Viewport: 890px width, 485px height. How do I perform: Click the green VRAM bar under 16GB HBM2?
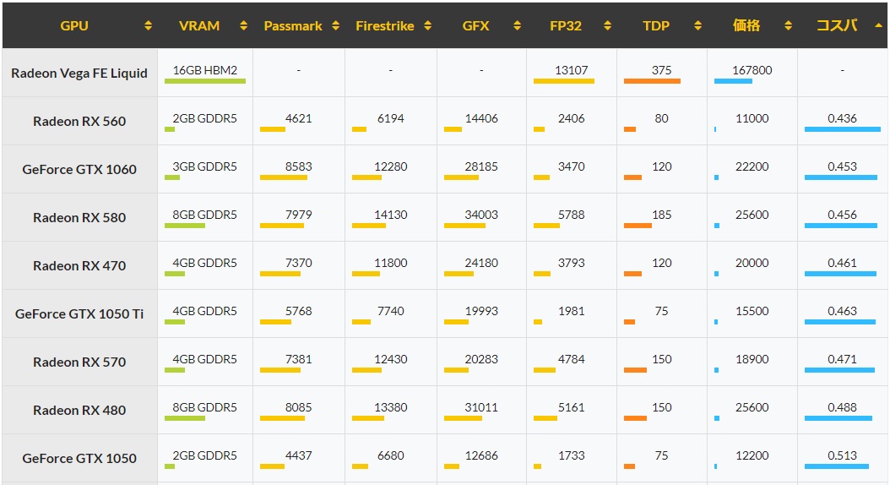point(205,81)
